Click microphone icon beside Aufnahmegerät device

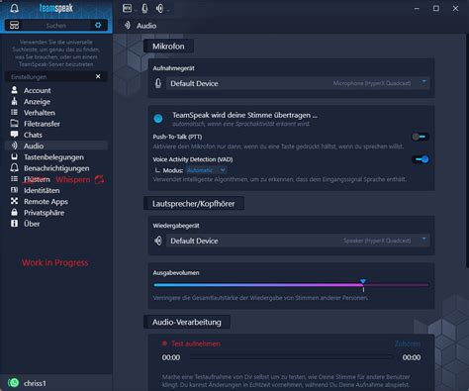158,83
